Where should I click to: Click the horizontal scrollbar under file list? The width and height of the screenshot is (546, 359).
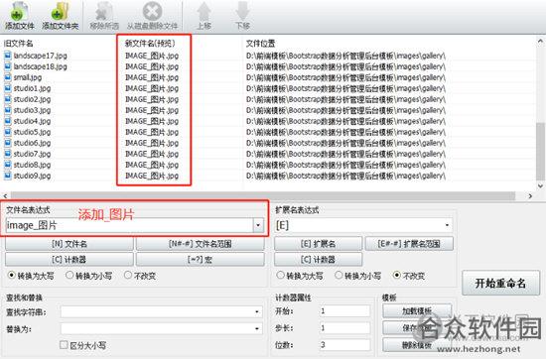[x=263, y=195]
